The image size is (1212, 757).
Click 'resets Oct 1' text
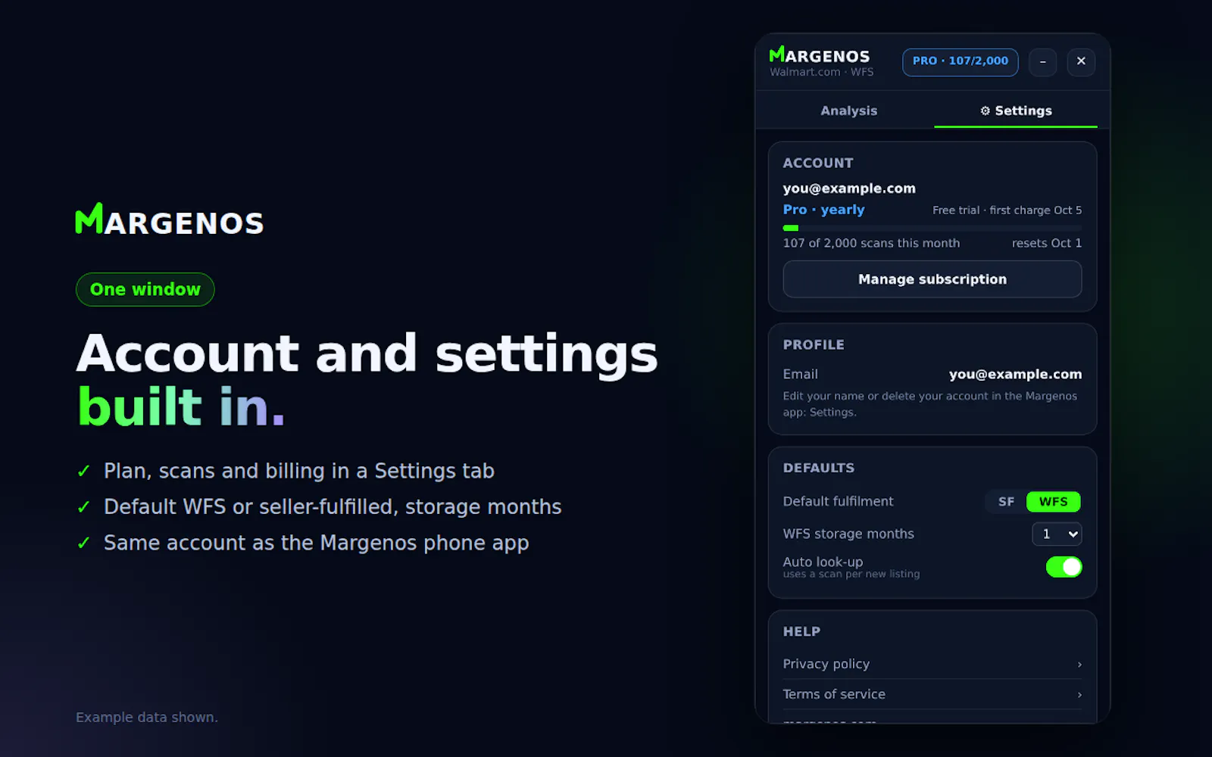tap(1047, 243)
